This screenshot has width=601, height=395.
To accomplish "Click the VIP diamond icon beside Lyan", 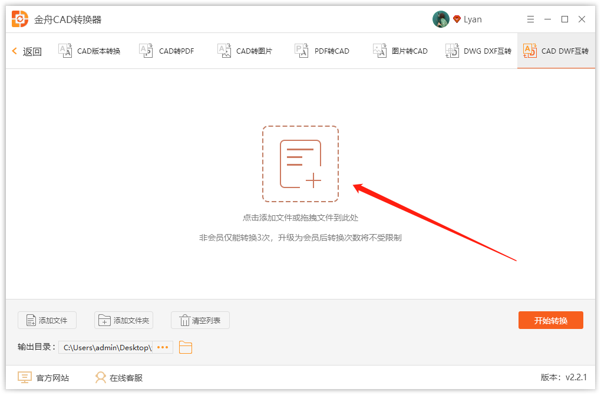I will click(x=456, y=19).
